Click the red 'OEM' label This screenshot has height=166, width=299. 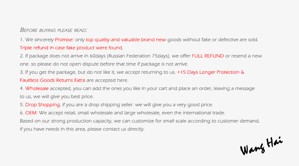click(31, 113)
